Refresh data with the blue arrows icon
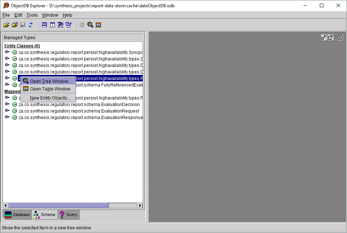This screenshot has width=347, height=233. click(31, 25)
